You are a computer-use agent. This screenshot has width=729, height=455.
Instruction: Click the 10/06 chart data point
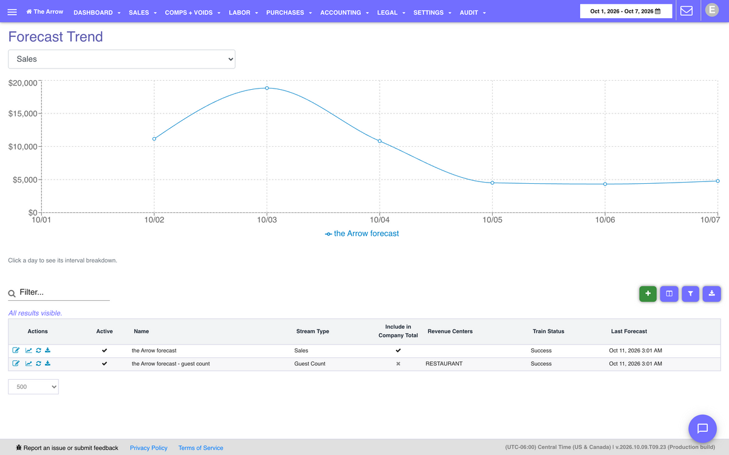tap(605, 184)
